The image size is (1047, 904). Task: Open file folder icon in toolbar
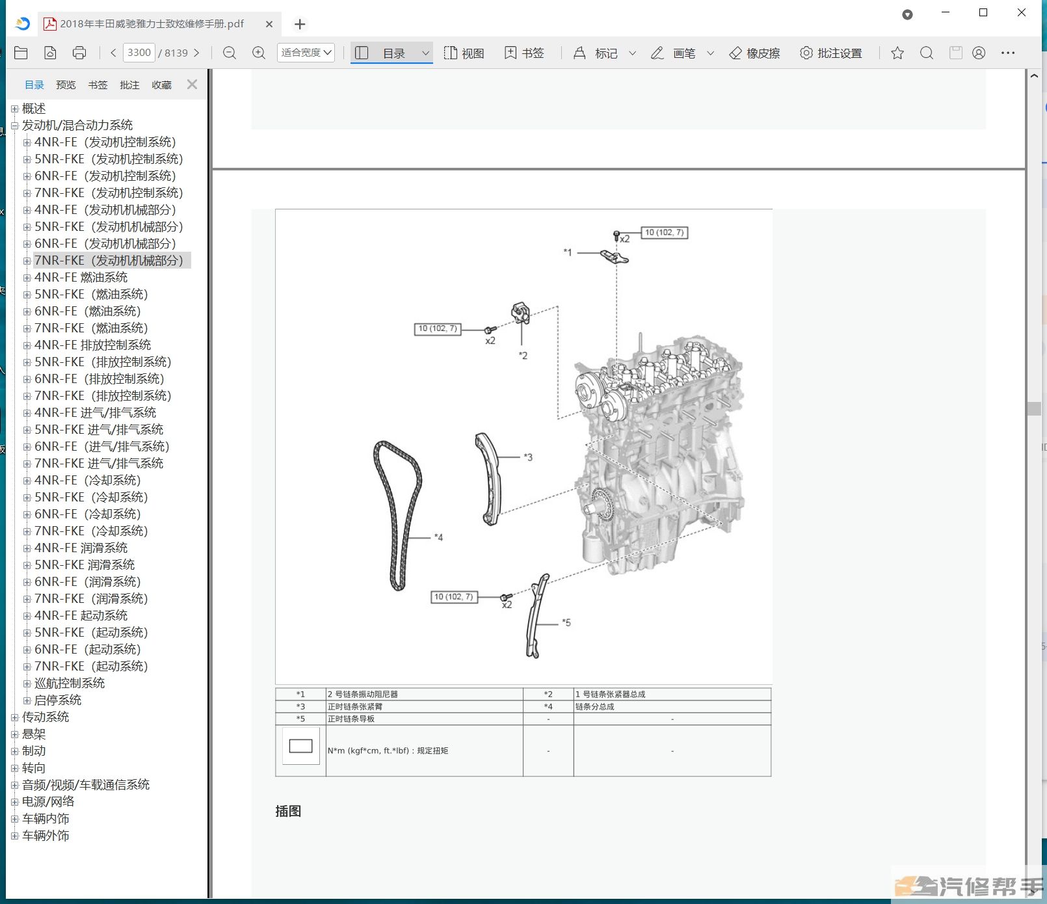(21, 53)
